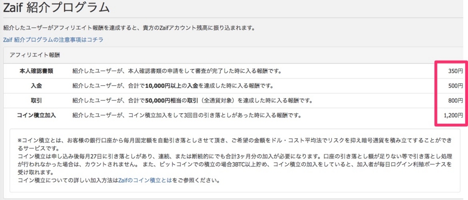This screenshot has width=468, height=200.
Task: Click the description mentioning 本人確認書類の申請
Action: (x=177, y=71)
